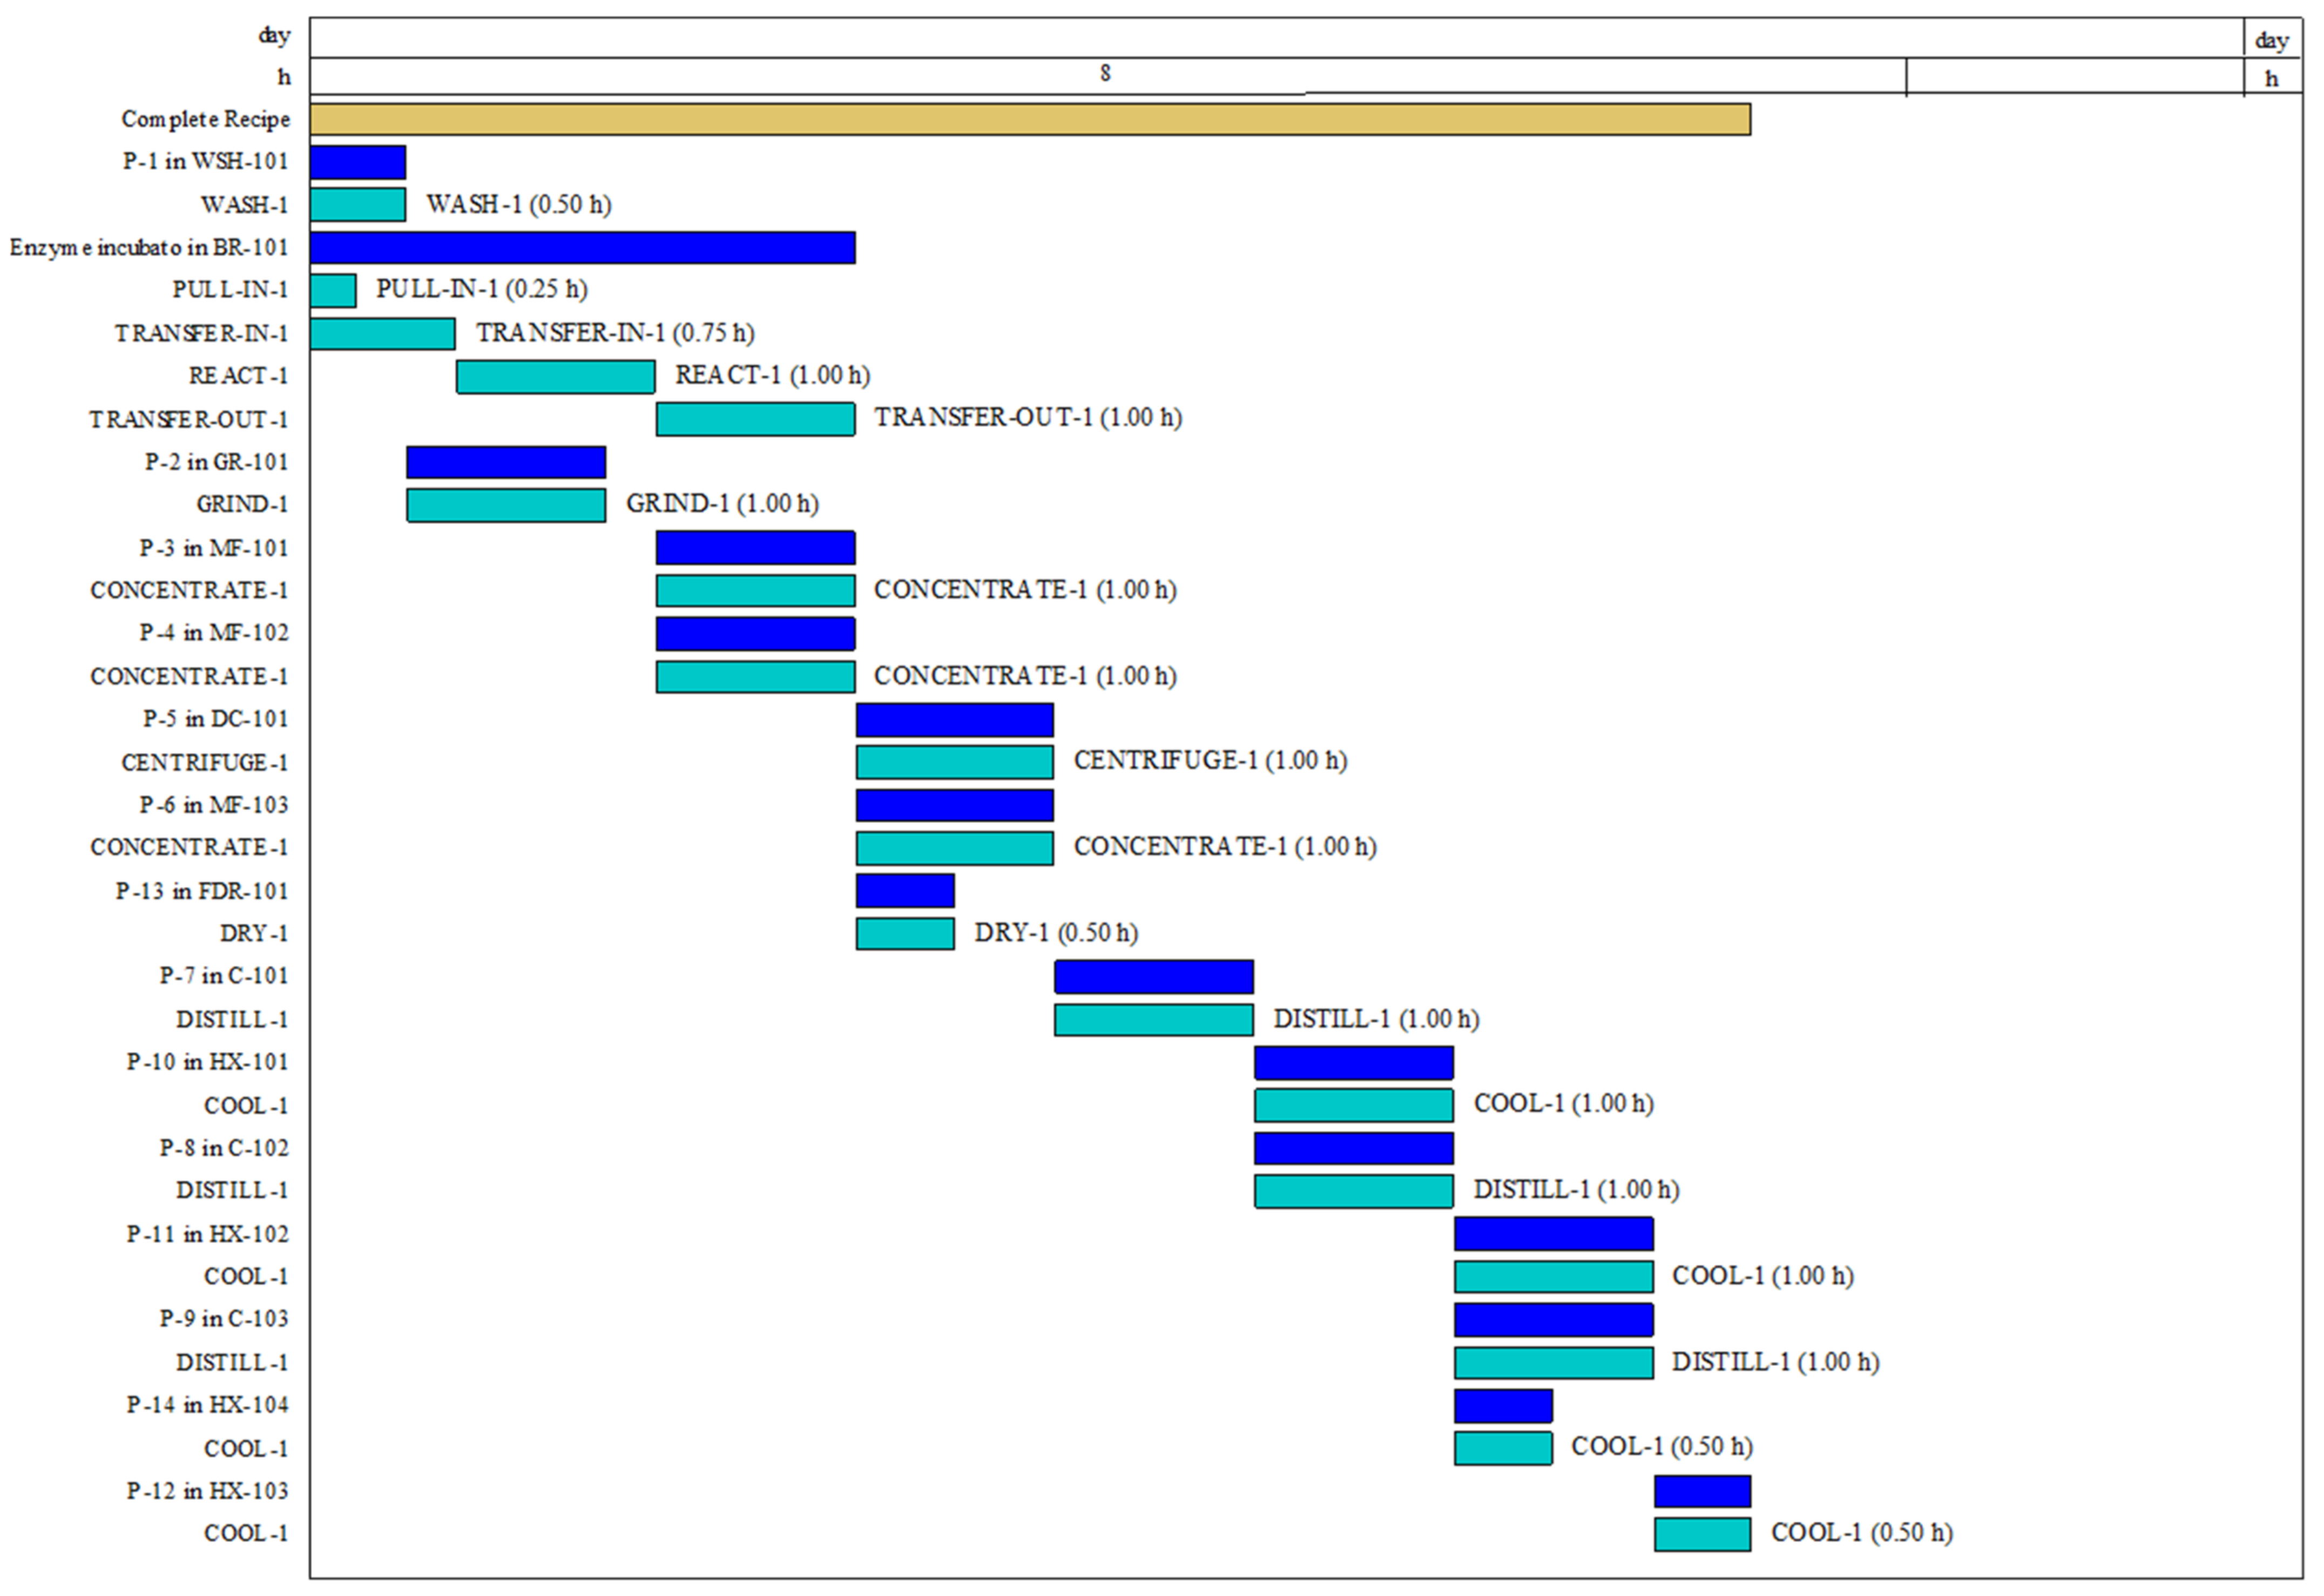Click the PULL-IN-1 cyan bar
Image resolution: width=2324 pixels, height=1596 pixels.
tap(332, 290)
